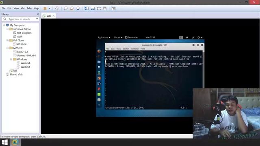Toggle the Library sidebar view icon
The height and width of the screenshot is (146, 260).
tap(87, 8)
